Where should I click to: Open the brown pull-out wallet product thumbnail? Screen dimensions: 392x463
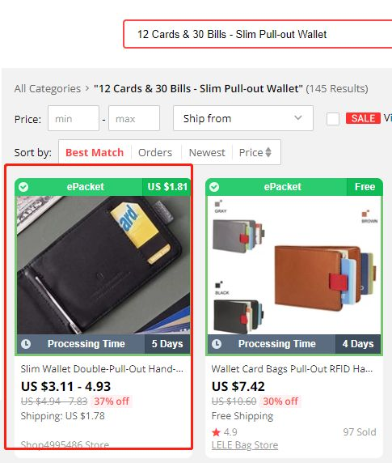(294, 265)
